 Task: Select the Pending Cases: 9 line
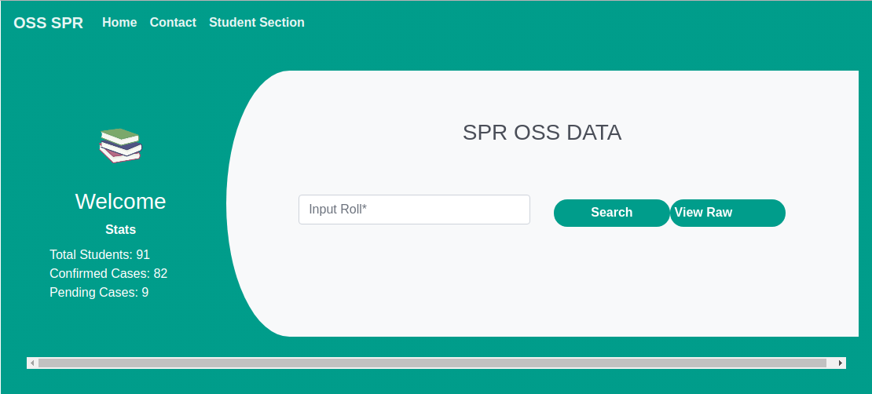[x=99, y=293]
